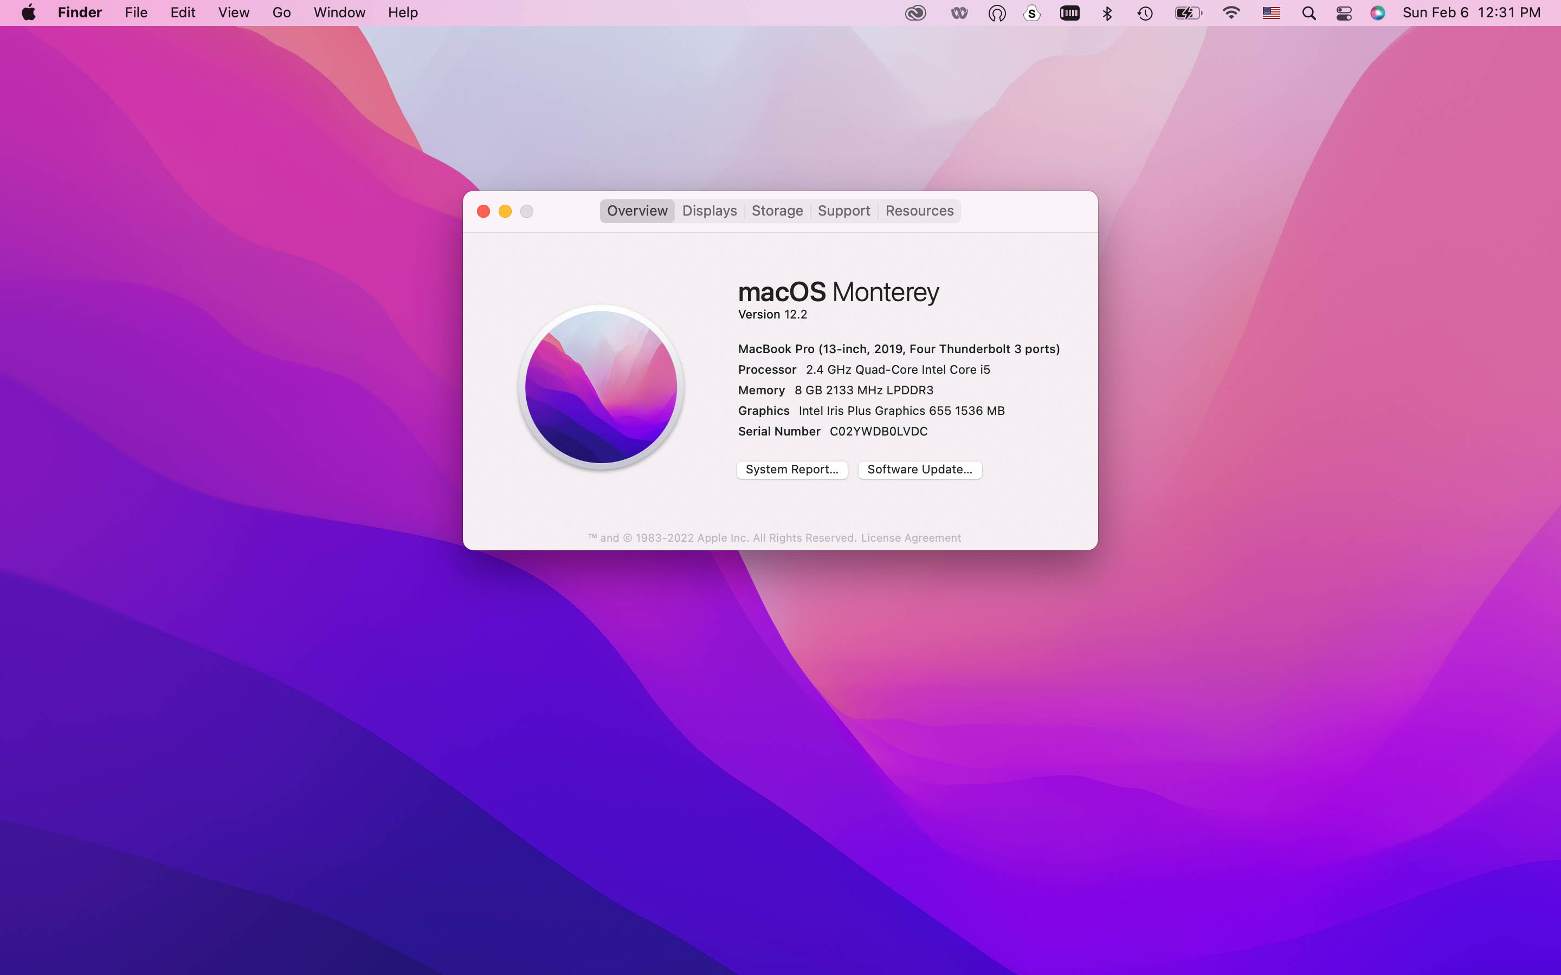Click the headphones menu bar icon

click(x=997, y=13)
